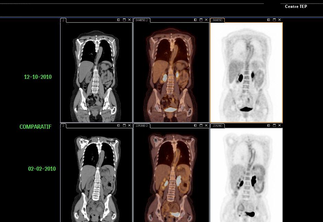Maximize the 944860 PET panel
Viewport: 323px width, 222px height.
pyautogui.click(x=274, y=20)
